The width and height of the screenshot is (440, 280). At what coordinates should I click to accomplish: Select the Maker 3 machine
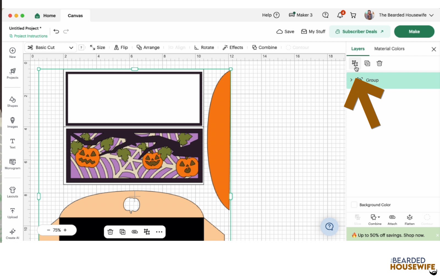pos(301,15)
